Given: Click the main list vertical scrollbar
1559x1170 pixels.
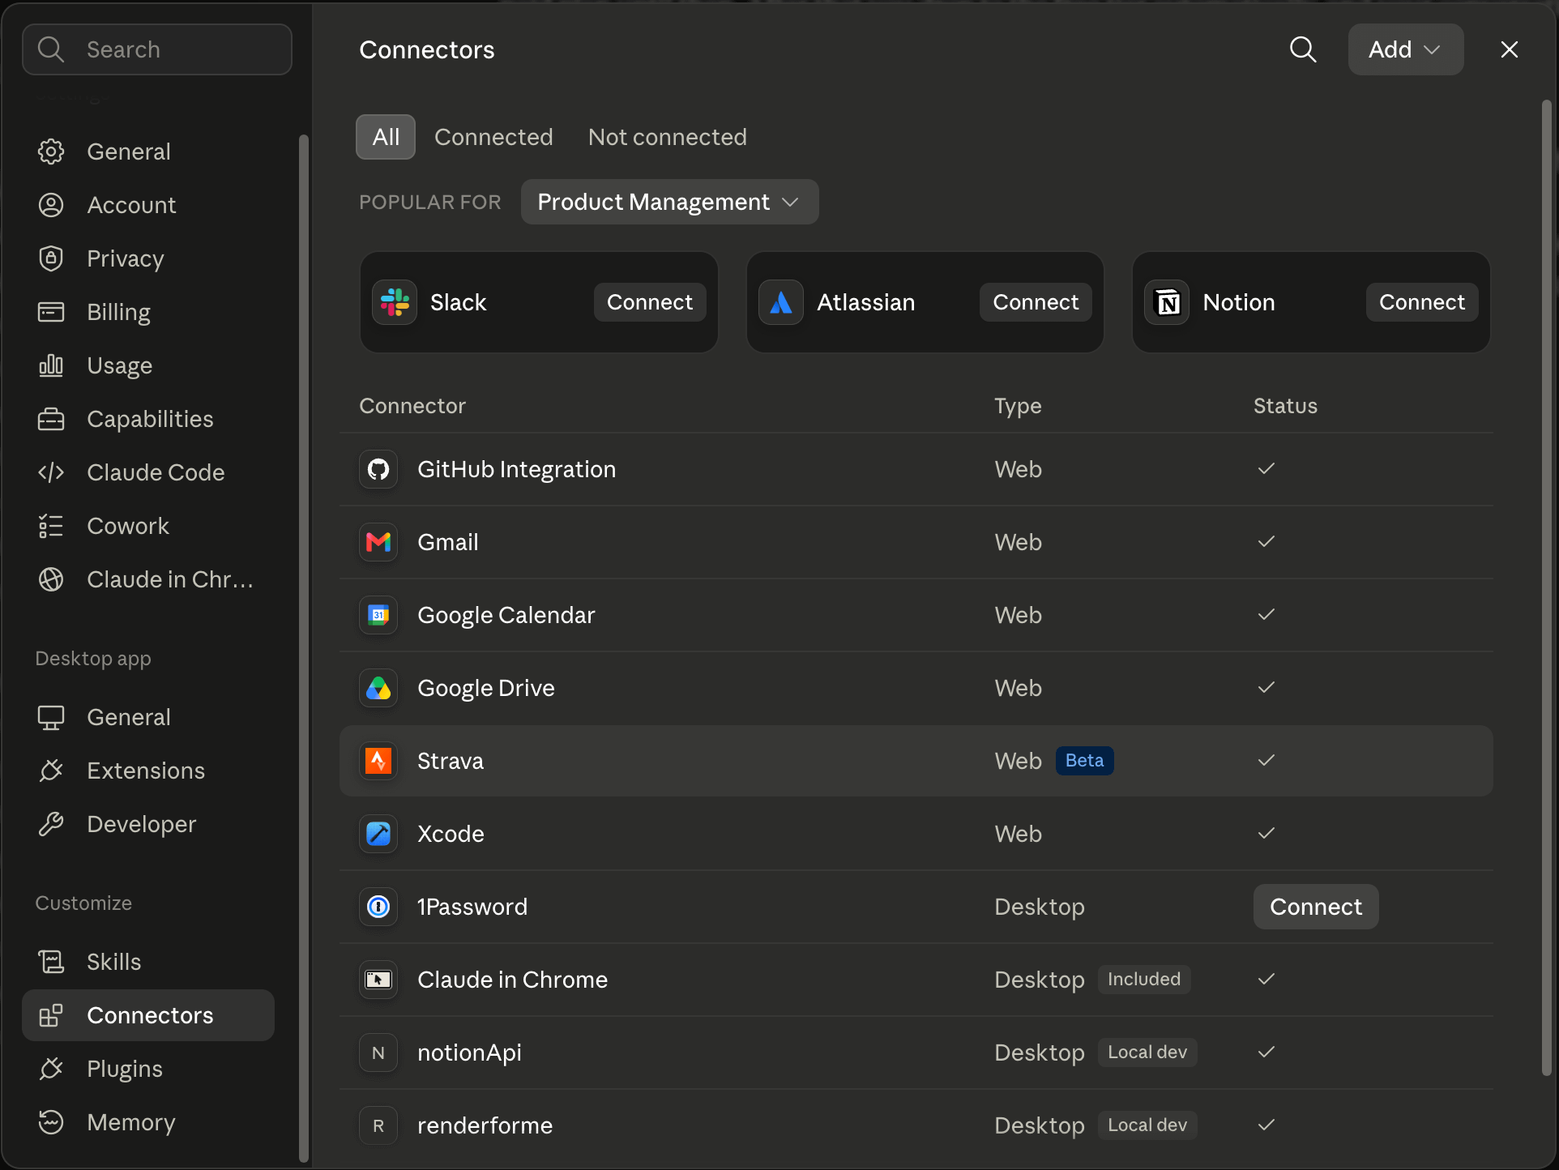Looking at the screenshot, I should click(x=1546, y=587).
